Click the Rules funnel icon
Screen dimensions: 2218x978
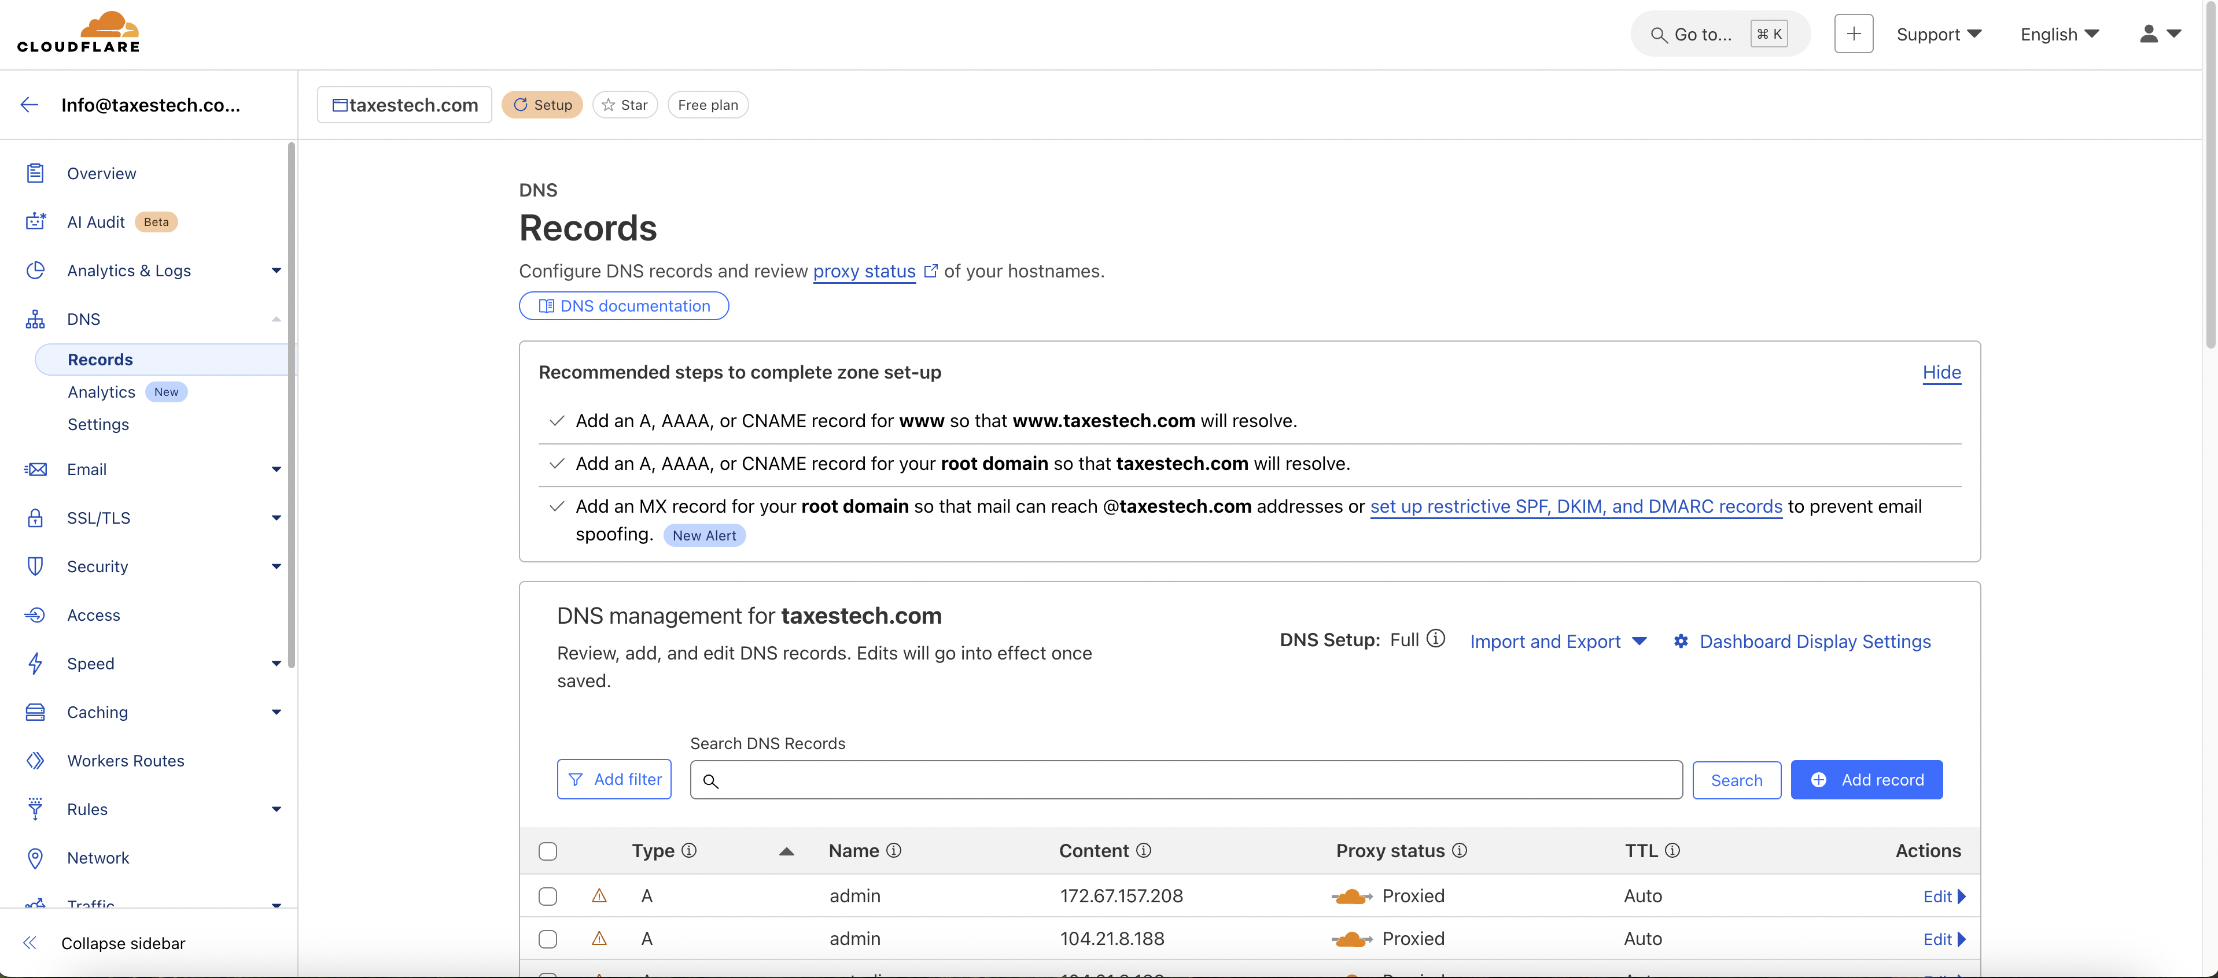(x=35, y=809)
